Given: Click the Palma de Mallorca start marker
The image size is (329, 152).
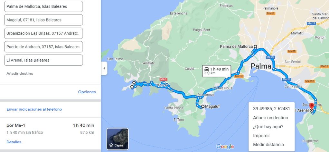Looking at the screenshot, I should click(255, 46).
